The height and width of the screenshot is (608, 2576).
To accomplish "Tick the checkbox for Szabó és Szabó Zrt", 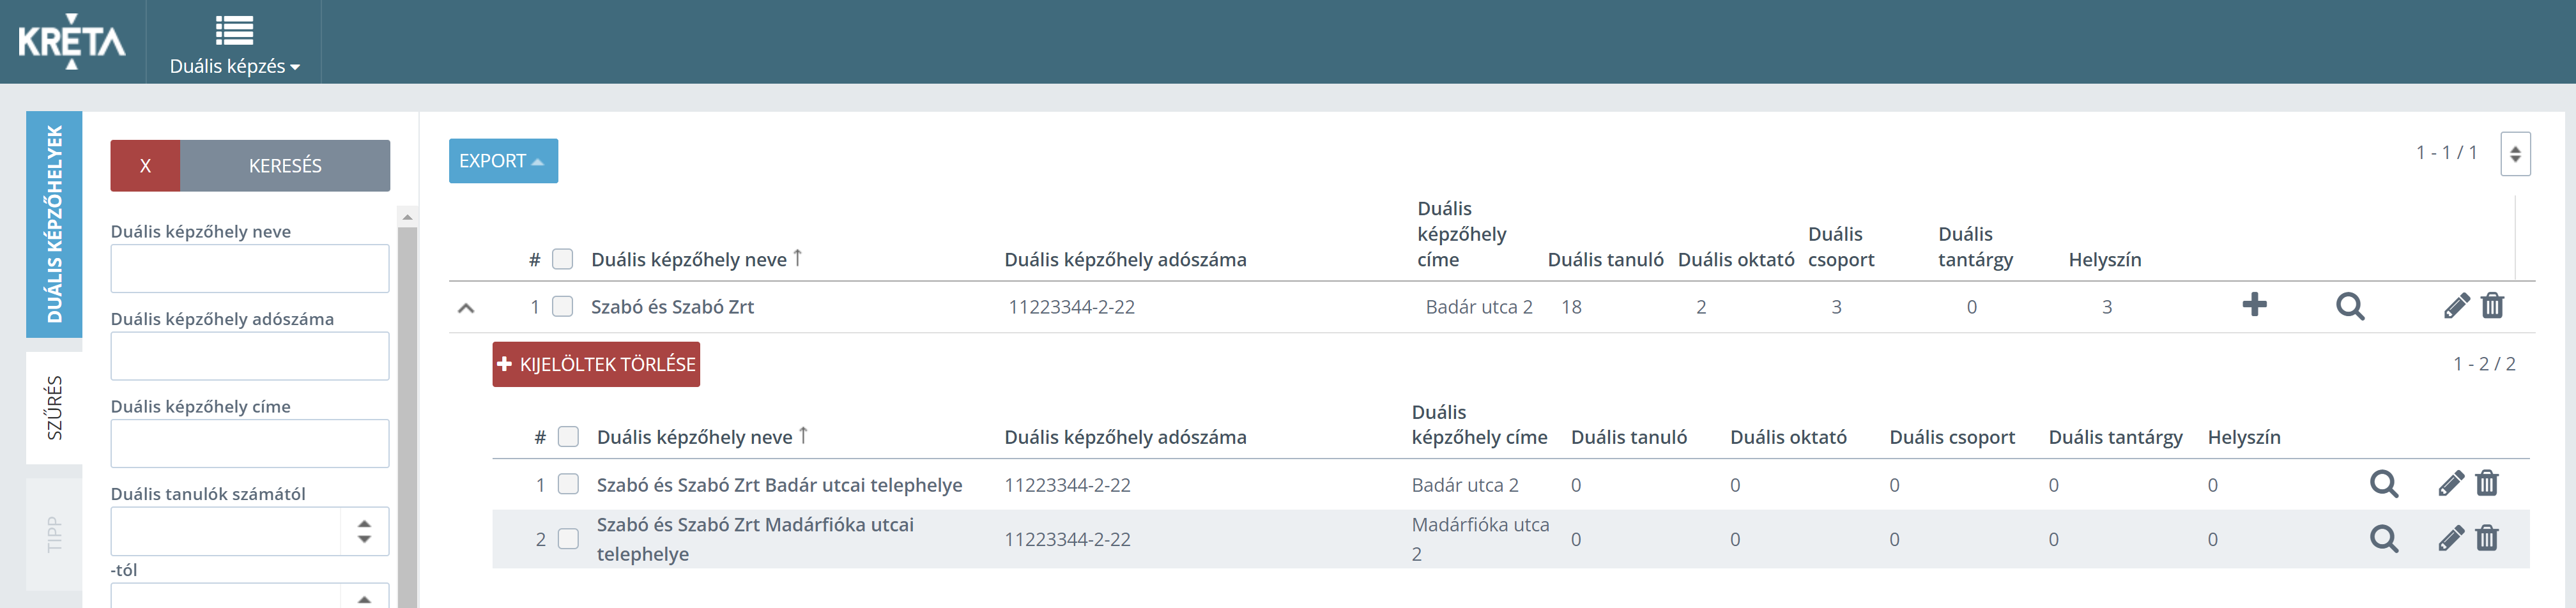I will (x=563, y=306).
